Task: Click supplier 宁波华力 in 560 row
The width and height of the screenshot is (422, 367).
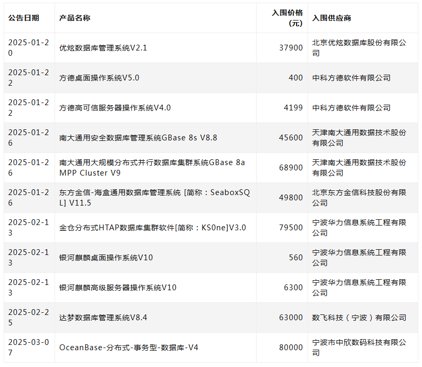Action: tap(360, 258)
